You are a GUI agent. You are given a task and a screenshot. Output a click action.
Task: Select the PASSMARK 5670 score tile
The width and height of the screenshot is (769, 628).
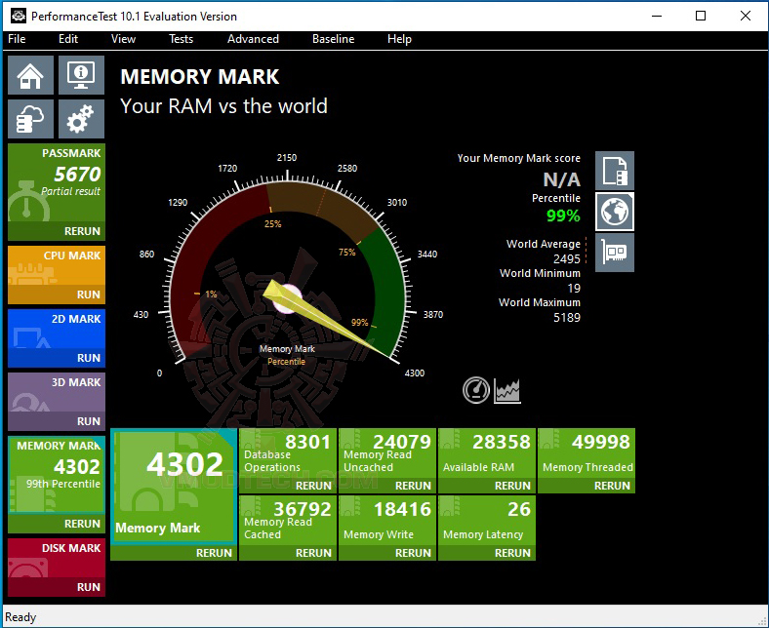click(x=57, y=183)
